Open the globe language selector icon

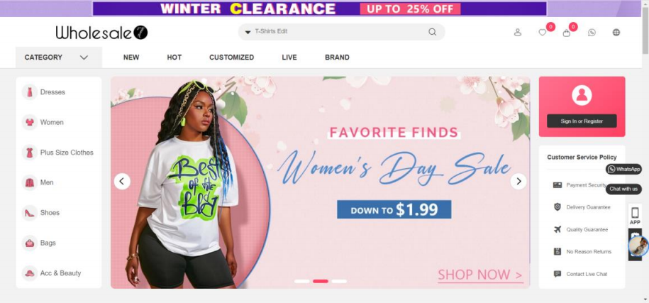pyautogui.click(x=616, y=33)
